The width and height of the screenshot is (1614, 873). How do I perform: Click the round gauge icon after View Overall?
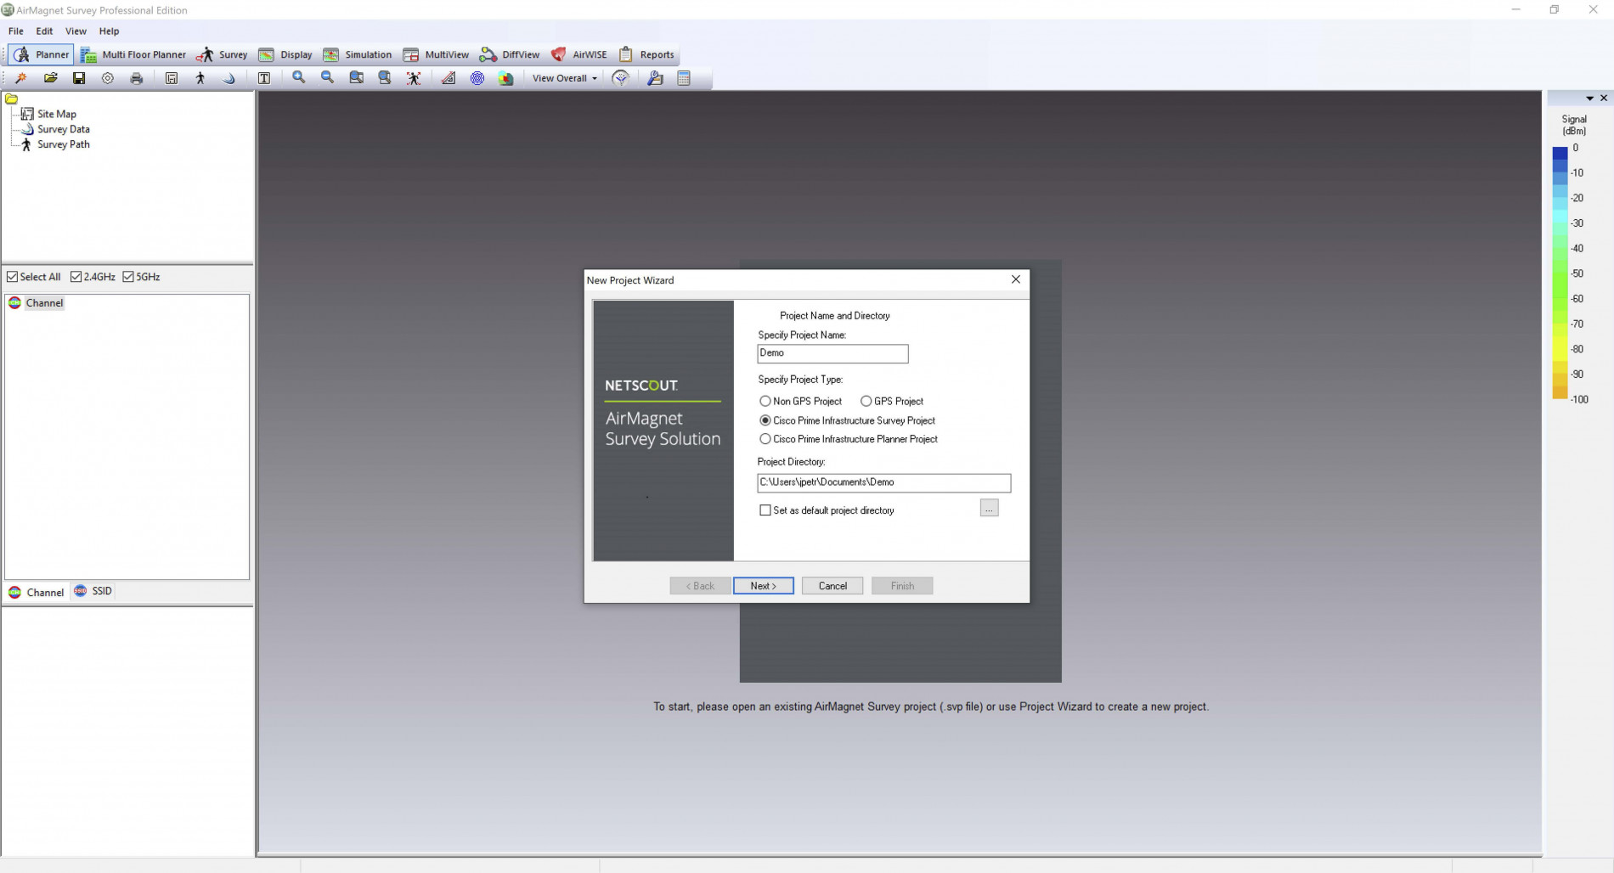[x=621, y=78]
